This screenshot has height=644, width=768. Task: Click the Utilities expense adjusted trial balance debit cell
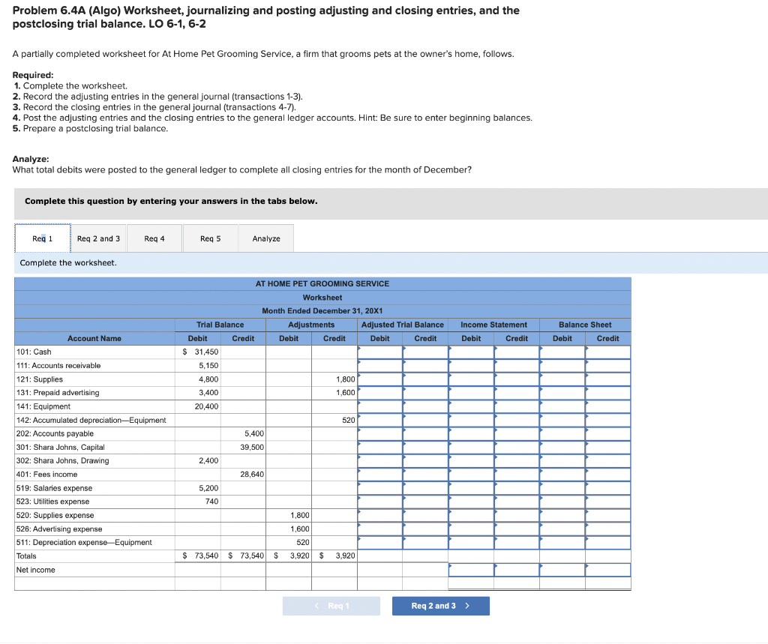pyautogui.click(x=379, y=502)
